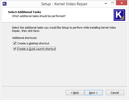Click the 'Create a Quick Launch shortcut' label
Screen dimensions: 129x100
pyautogui.click(x=36, y=49)
